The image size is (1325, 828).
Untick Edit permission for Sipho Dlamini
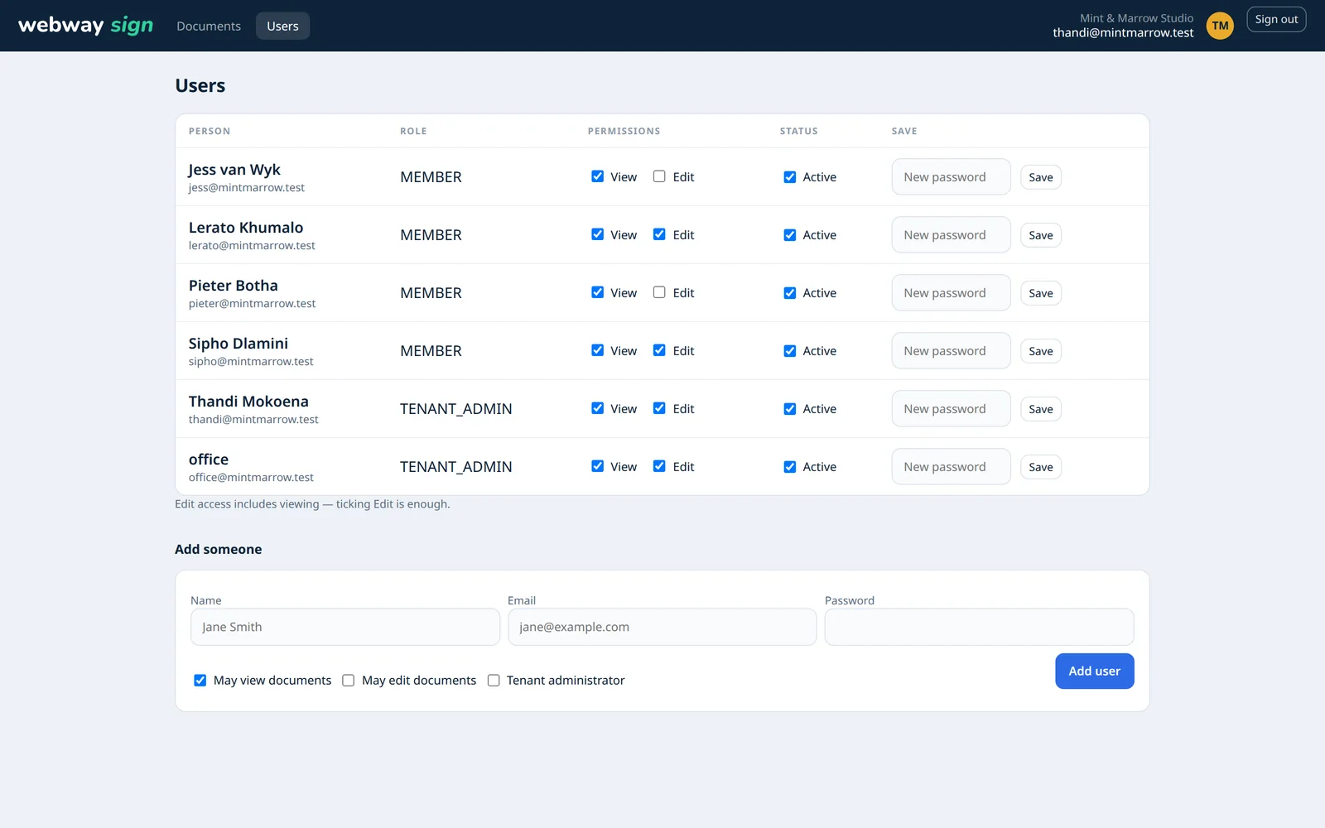tap(659, 350)
